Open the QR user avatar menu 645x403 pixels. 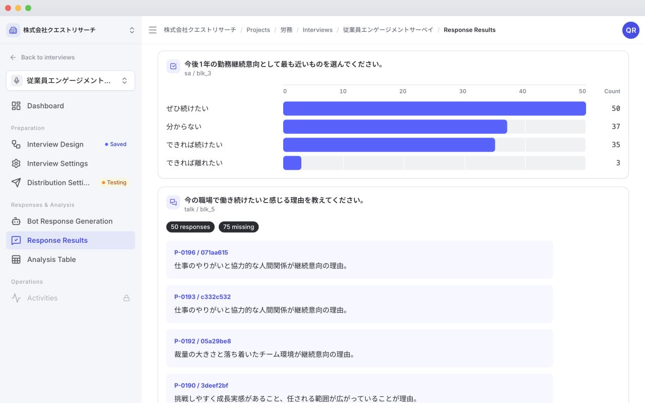tap(631, 30)
